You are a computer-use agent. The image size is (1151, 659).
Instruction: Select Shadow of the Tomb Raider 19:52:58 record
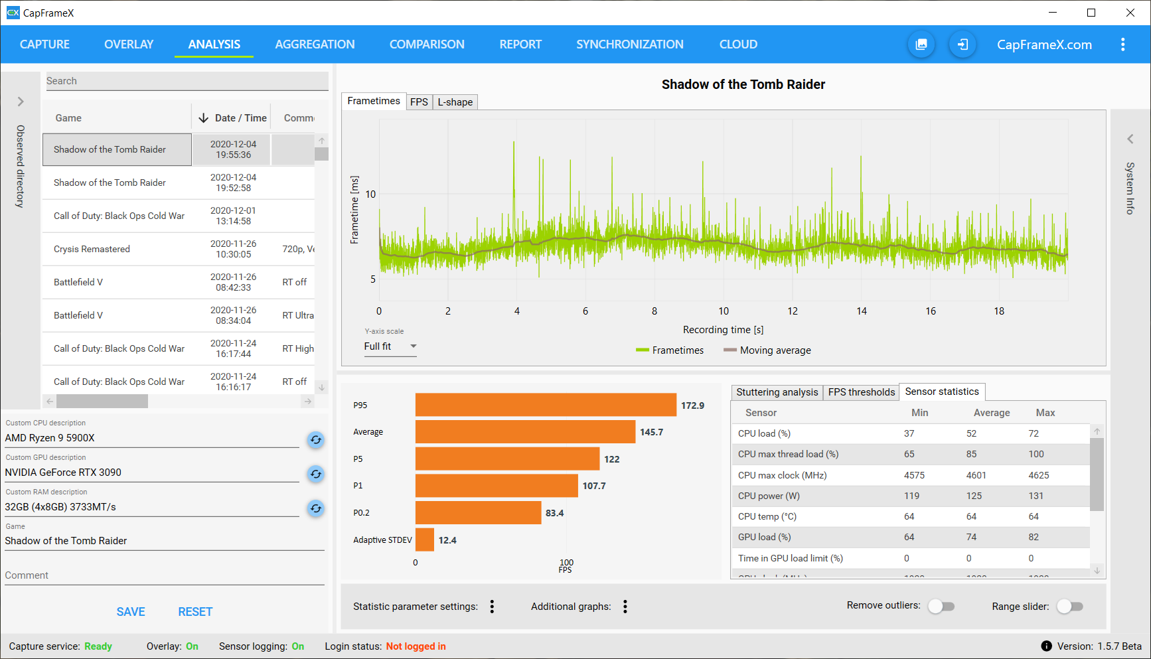pyautogui.click(x=179, y=183)
